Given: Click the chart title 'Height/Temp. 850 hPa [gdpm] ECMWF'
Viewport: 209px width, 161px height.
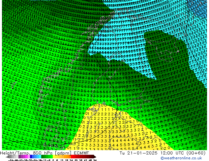Looking at the screenshot, I should 45,153.
